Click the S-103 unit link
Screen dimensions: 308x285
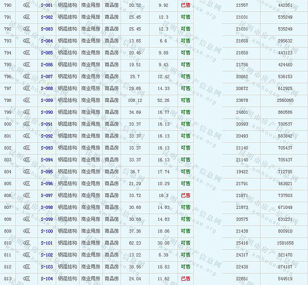[46, 267]
